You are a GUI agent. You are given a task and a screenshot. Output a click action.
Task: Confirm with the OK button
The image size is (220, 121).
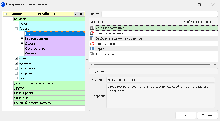[186, 115]
